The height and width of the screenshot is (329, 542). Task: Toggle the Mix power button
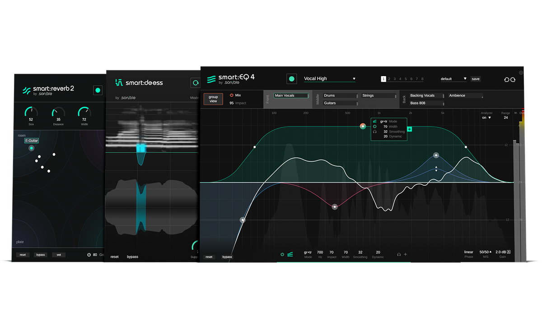tap(232, 95)
